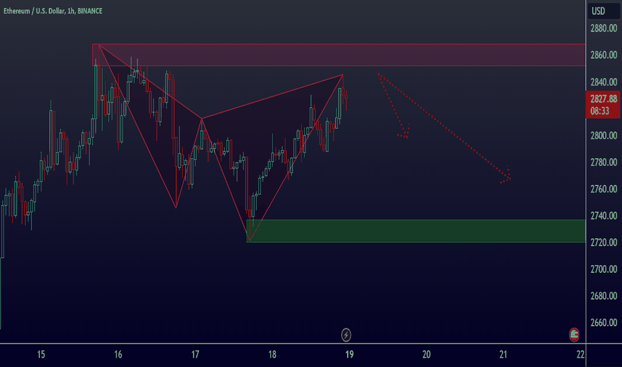Click price level 2880.00 on the axis
The image size is (622, 367).
tap(603, 28)
